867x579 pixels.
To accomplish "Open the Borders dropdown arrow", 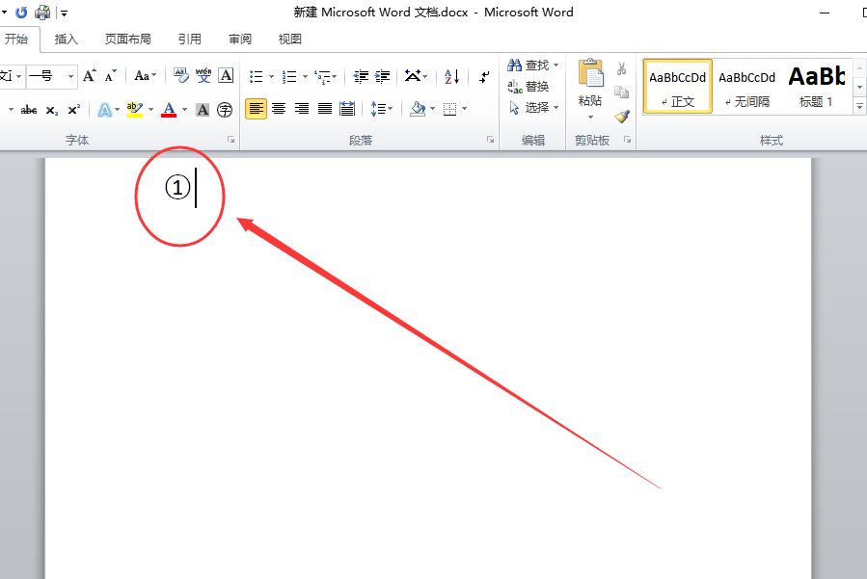I will pyautogui.click(x=465, y=109).
